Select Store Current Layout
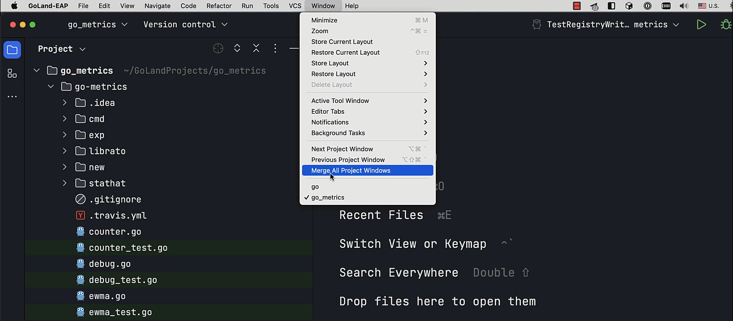This screenshot has height=321, width=733. pos(342,41)
